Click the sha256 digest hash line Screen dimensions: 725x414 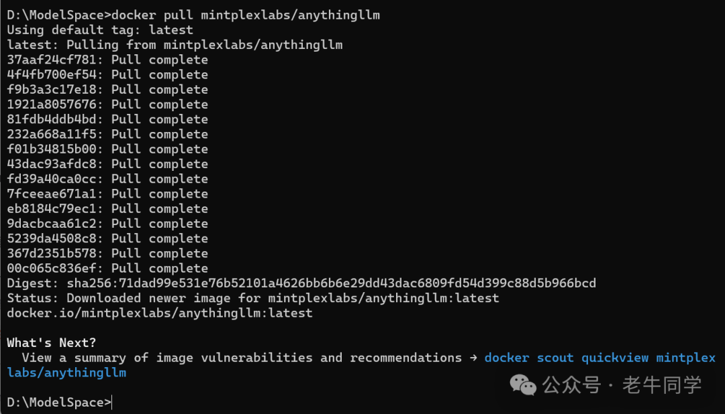pyautogui.click(x=301, y=283)
